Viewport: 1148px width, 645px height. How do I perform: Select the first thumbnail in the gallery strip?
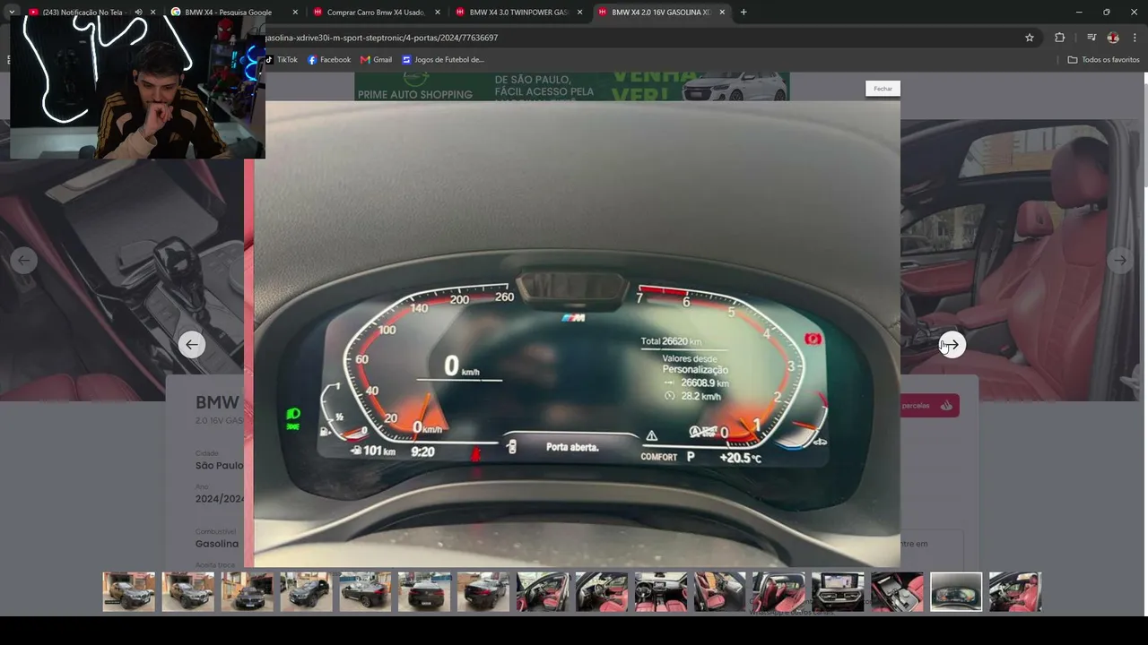(129, 592)
